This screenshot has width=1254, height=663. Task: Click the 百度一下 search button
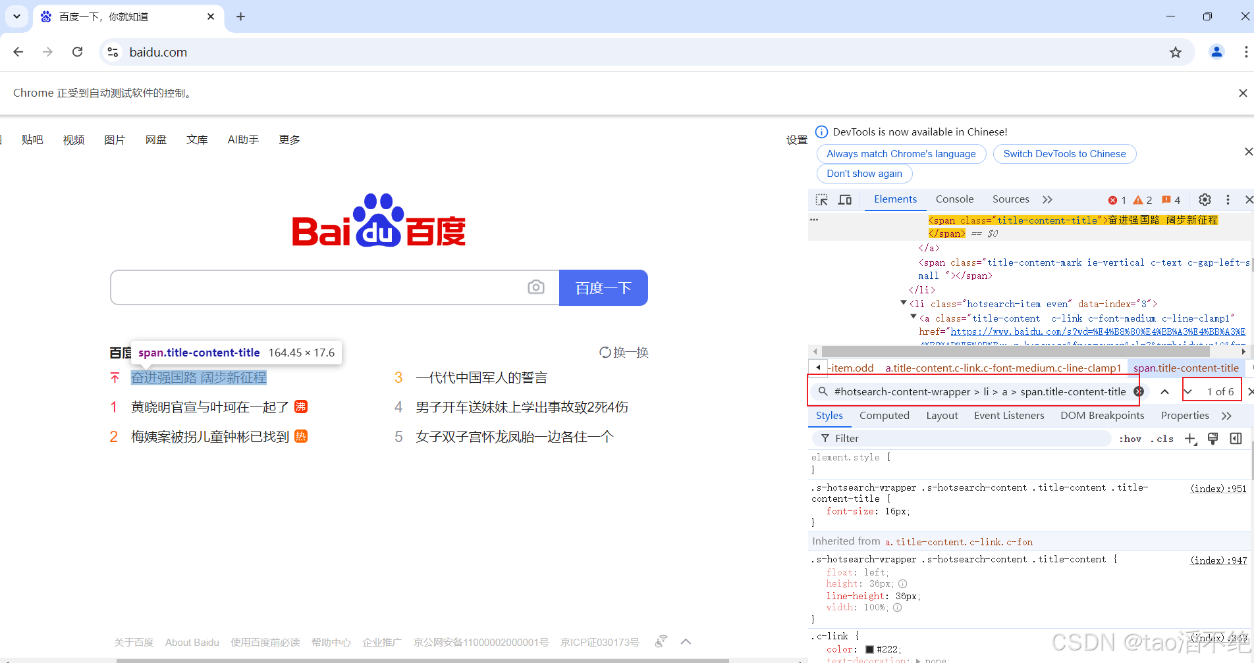point(603,287)
